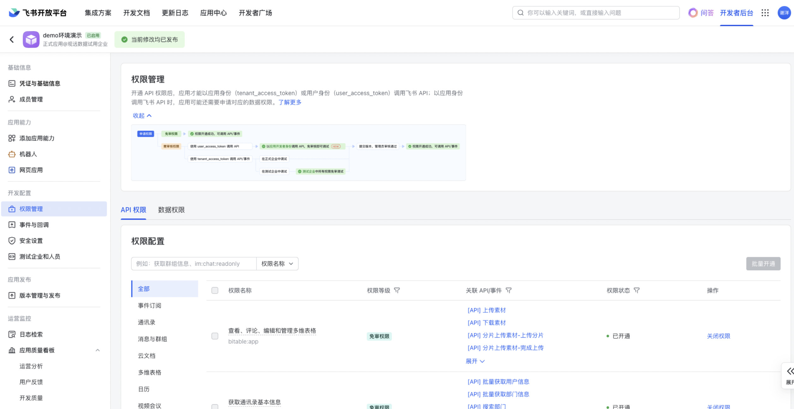
Task: Check the select-all checkbox in table header
Action: coord(215,290)
